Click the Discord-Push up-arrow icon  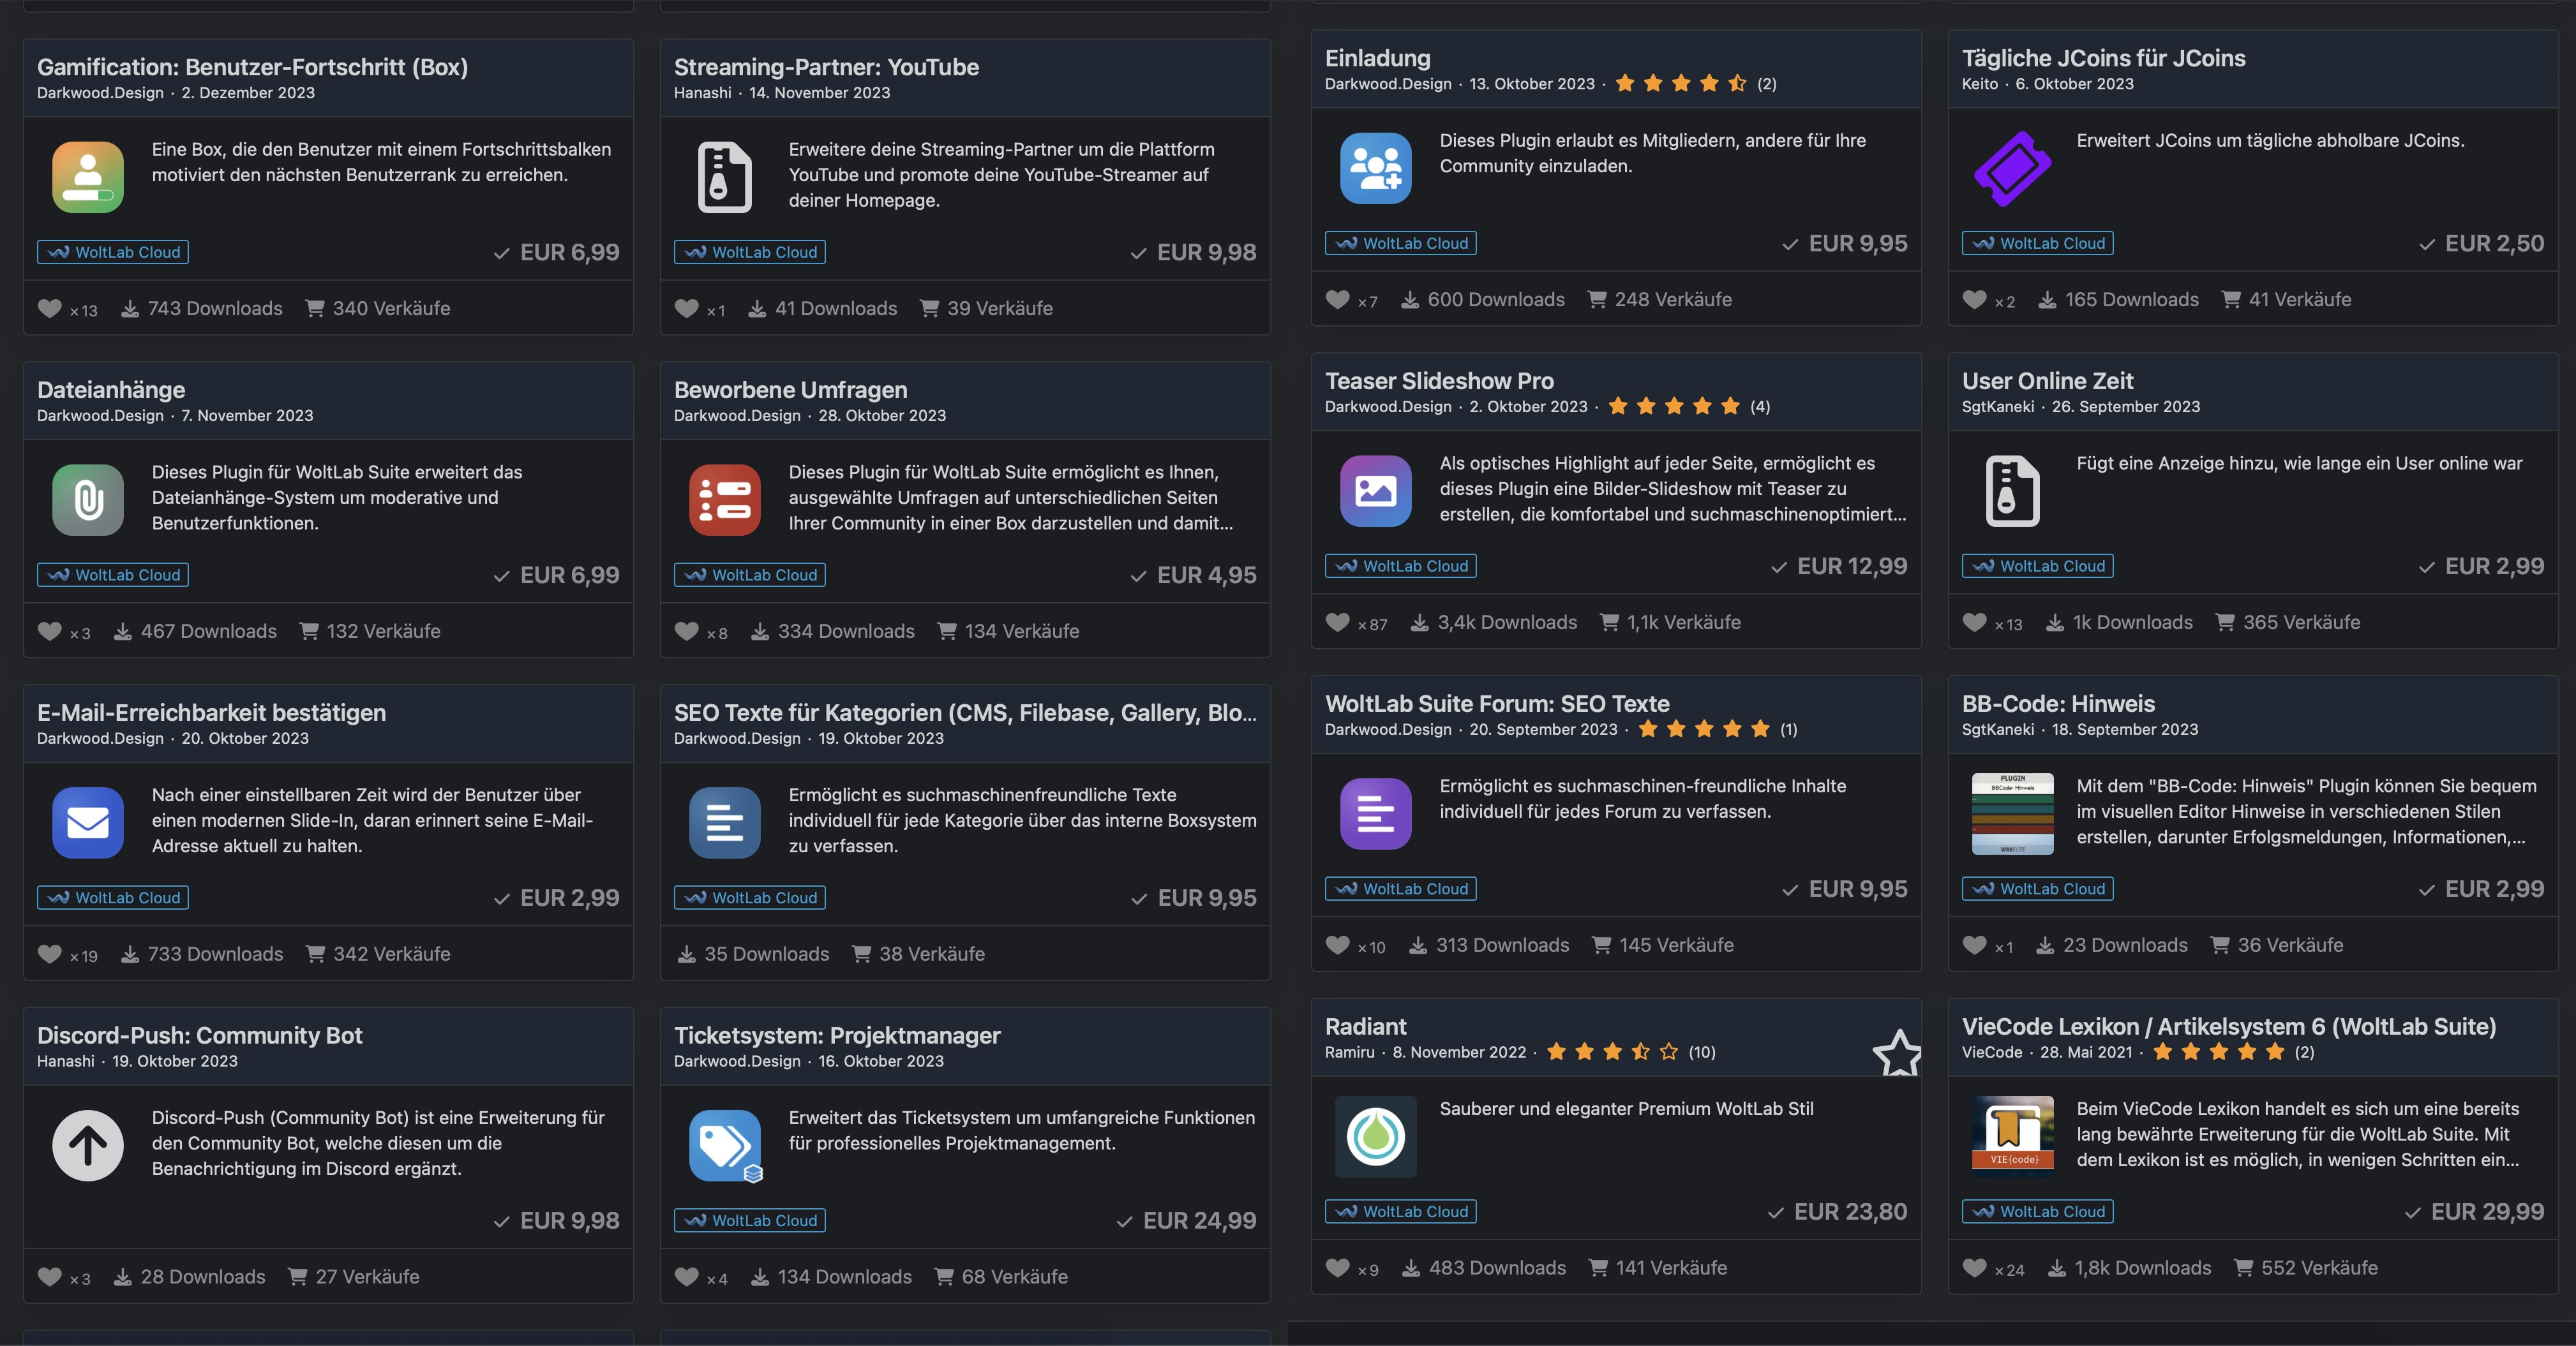pyautogui.click(x=88, y=1145)
